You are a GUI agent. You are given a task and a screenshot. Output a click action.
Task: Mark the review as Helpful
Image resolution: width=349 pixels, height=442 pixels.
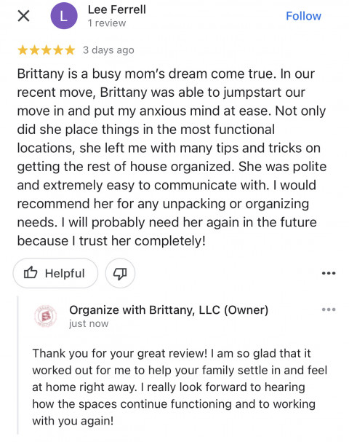pyautogui.click(x=55, y=273)
